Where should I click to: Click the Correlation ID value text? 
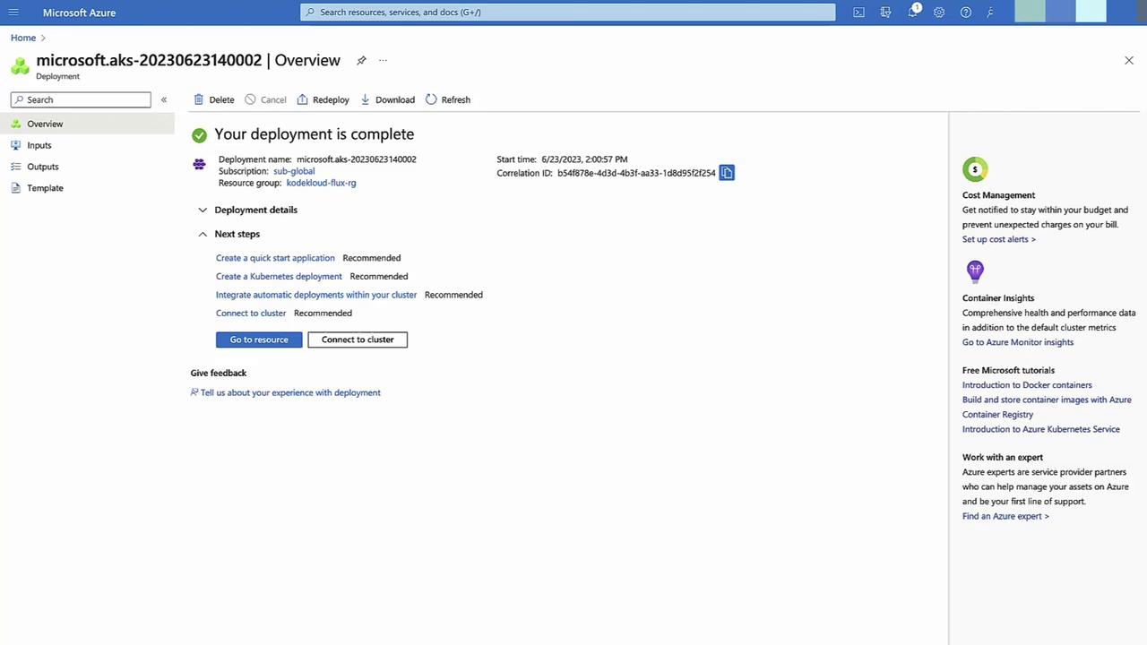(636, 173)
